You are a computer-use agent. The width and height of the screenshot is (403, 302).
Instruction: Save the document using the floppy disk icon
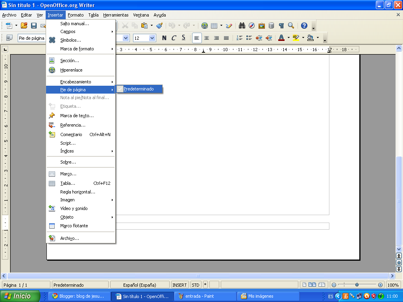pos(34,26)
